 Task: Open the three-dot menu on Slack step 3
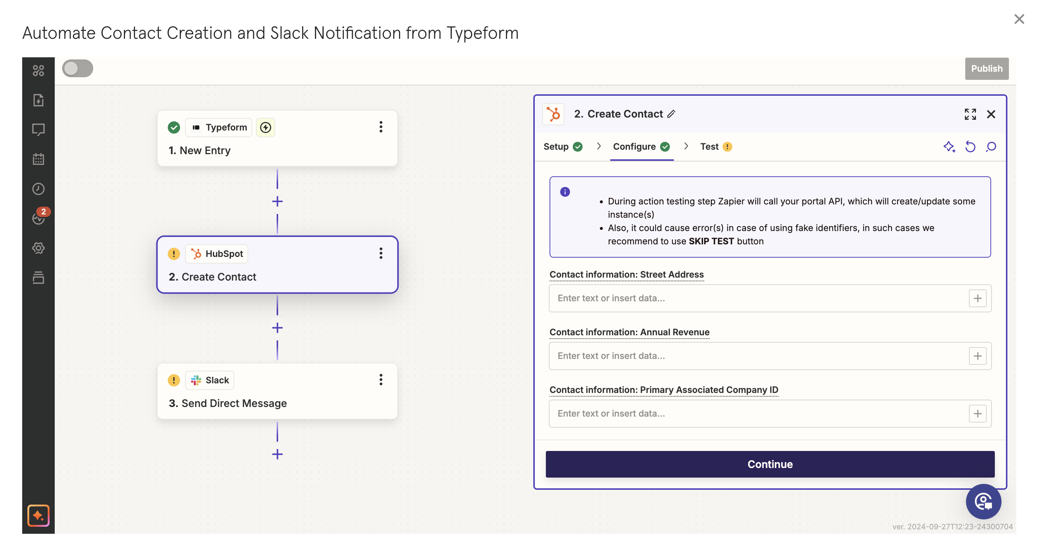coord(381,379)
